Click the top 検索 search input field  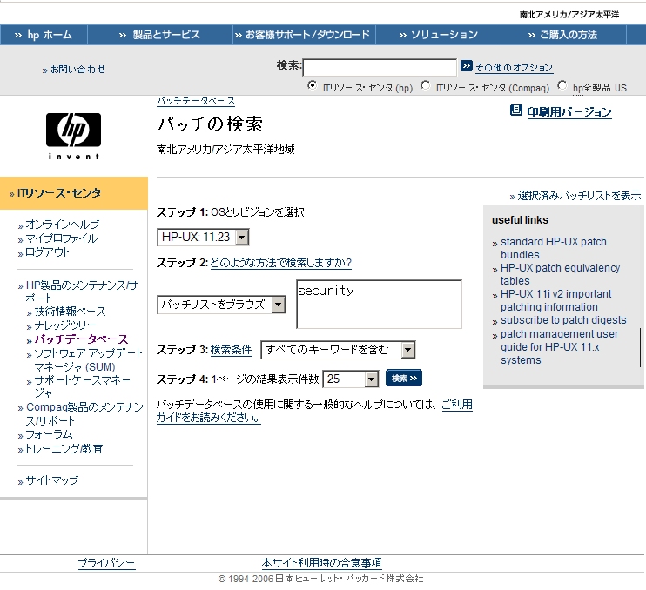(x=379, y=67)
